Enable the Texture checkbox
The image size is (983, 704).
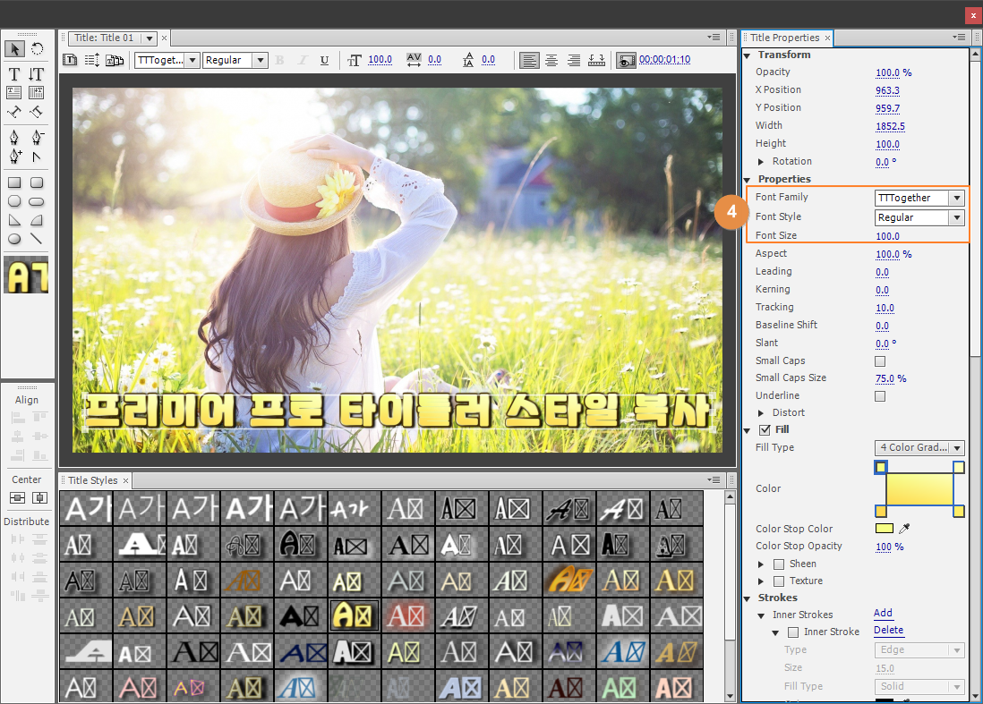(x=779, y=581)
